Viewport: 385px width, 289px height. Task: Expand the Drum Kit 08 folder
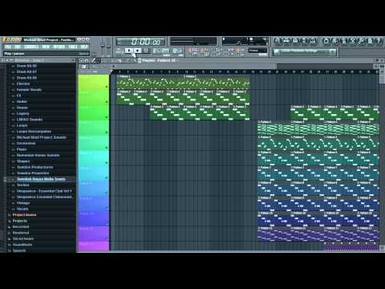tap(26, 78)
